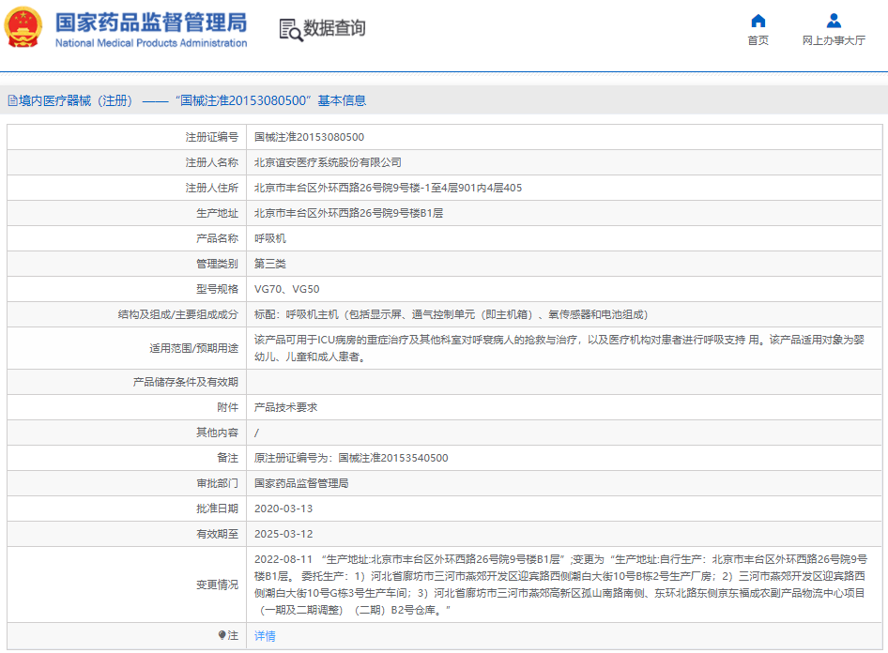Select attachment 产品技术要求
Screen dimensions: 888x653
(x=285, y=407)
